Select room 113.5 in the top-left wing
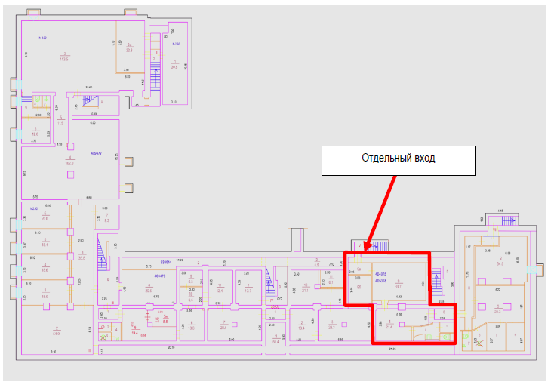 point(65,57)
